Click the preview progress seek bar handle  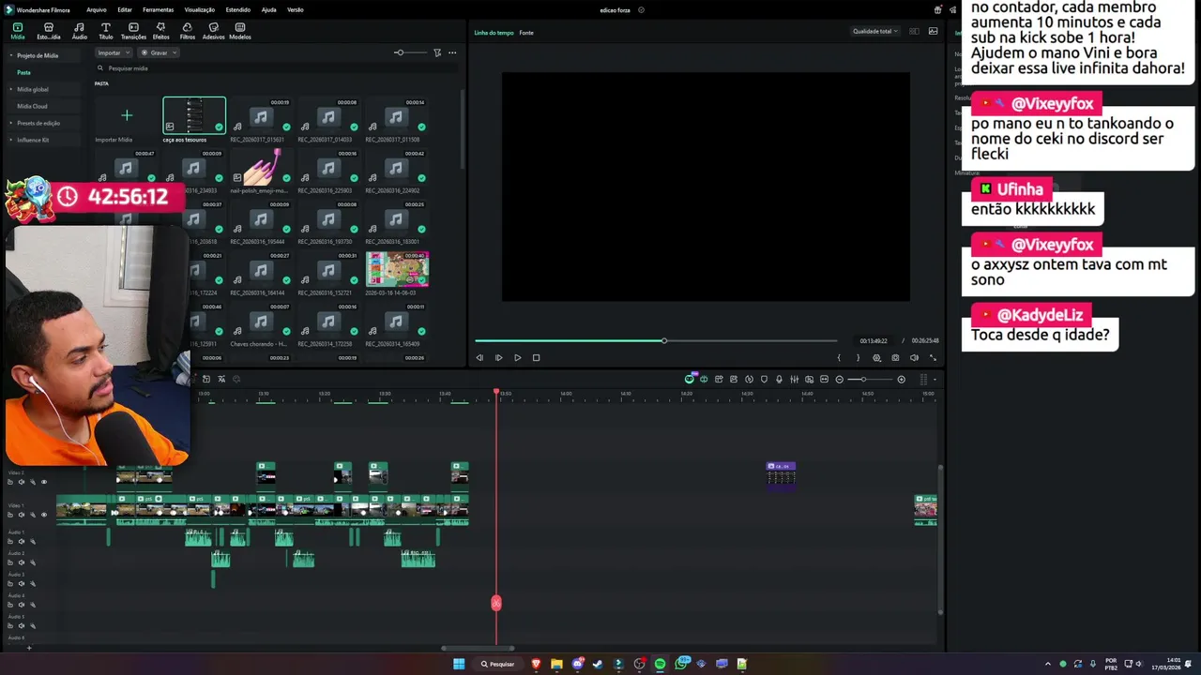pyautogui.click(x=664, y=340)
